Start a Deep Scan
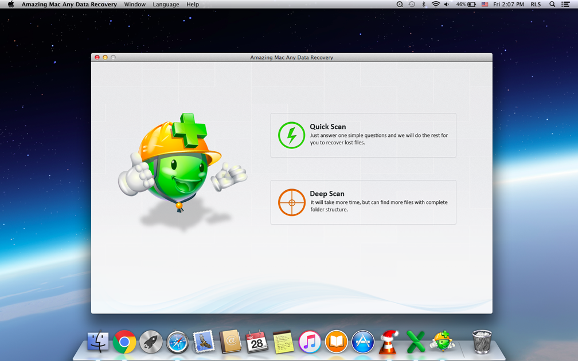The image size is (578, 361). (x=363, y=202)
